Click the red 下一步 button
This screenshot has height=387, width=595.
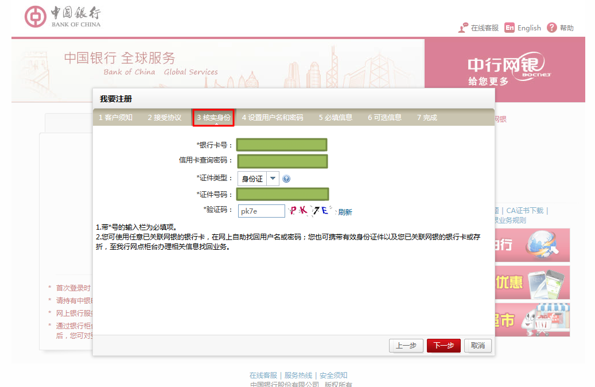tap(444, 346)
